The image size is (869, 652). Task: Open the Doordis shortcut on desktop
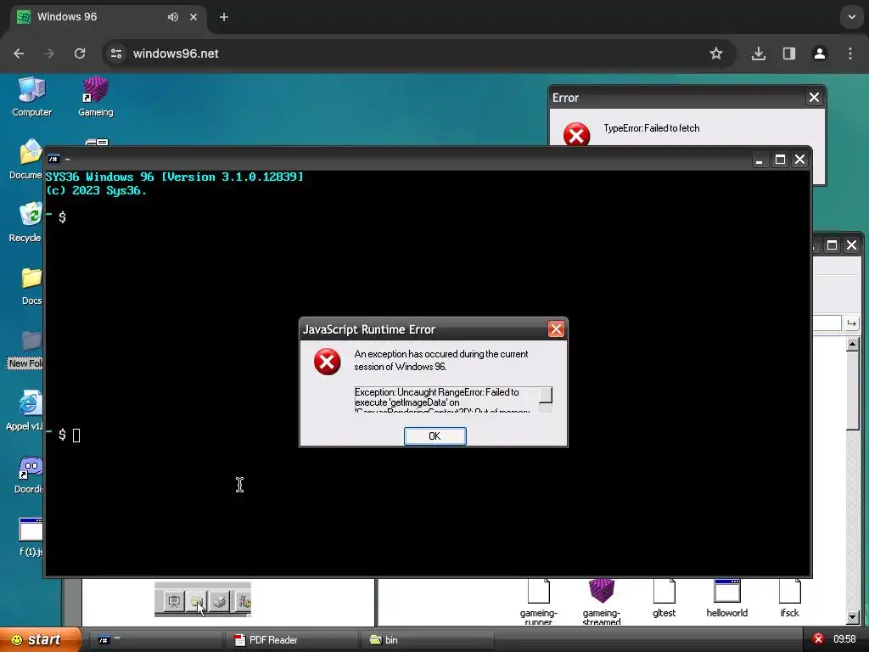[x=29, y=475]
